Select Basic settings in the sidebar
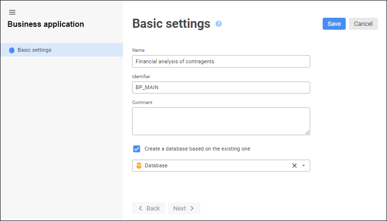 click(x=35, y=50)
